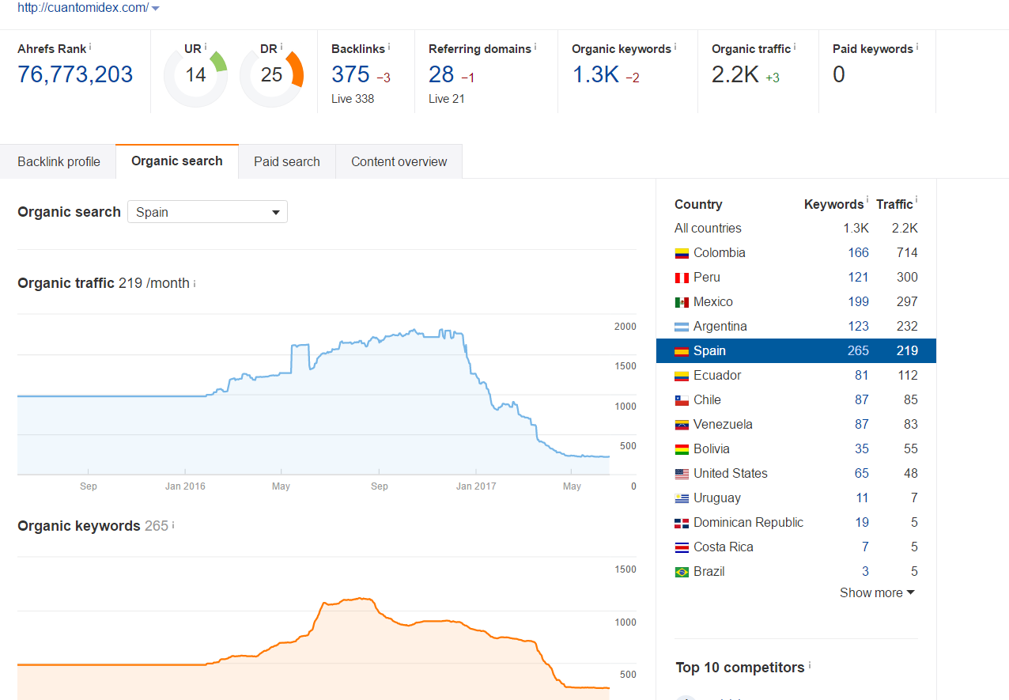This screenshot has height=700, width=1009.
Task: Click the Organic keywords header info icon
Action: [675, 47]
